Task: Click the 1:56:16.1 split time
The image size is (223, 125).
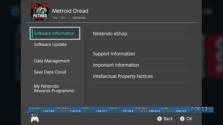Action: (101, 111)
